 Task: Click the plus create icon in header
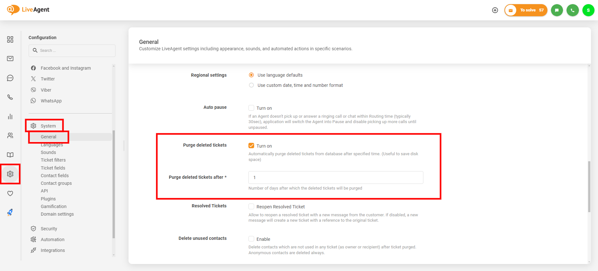point(495,10)
